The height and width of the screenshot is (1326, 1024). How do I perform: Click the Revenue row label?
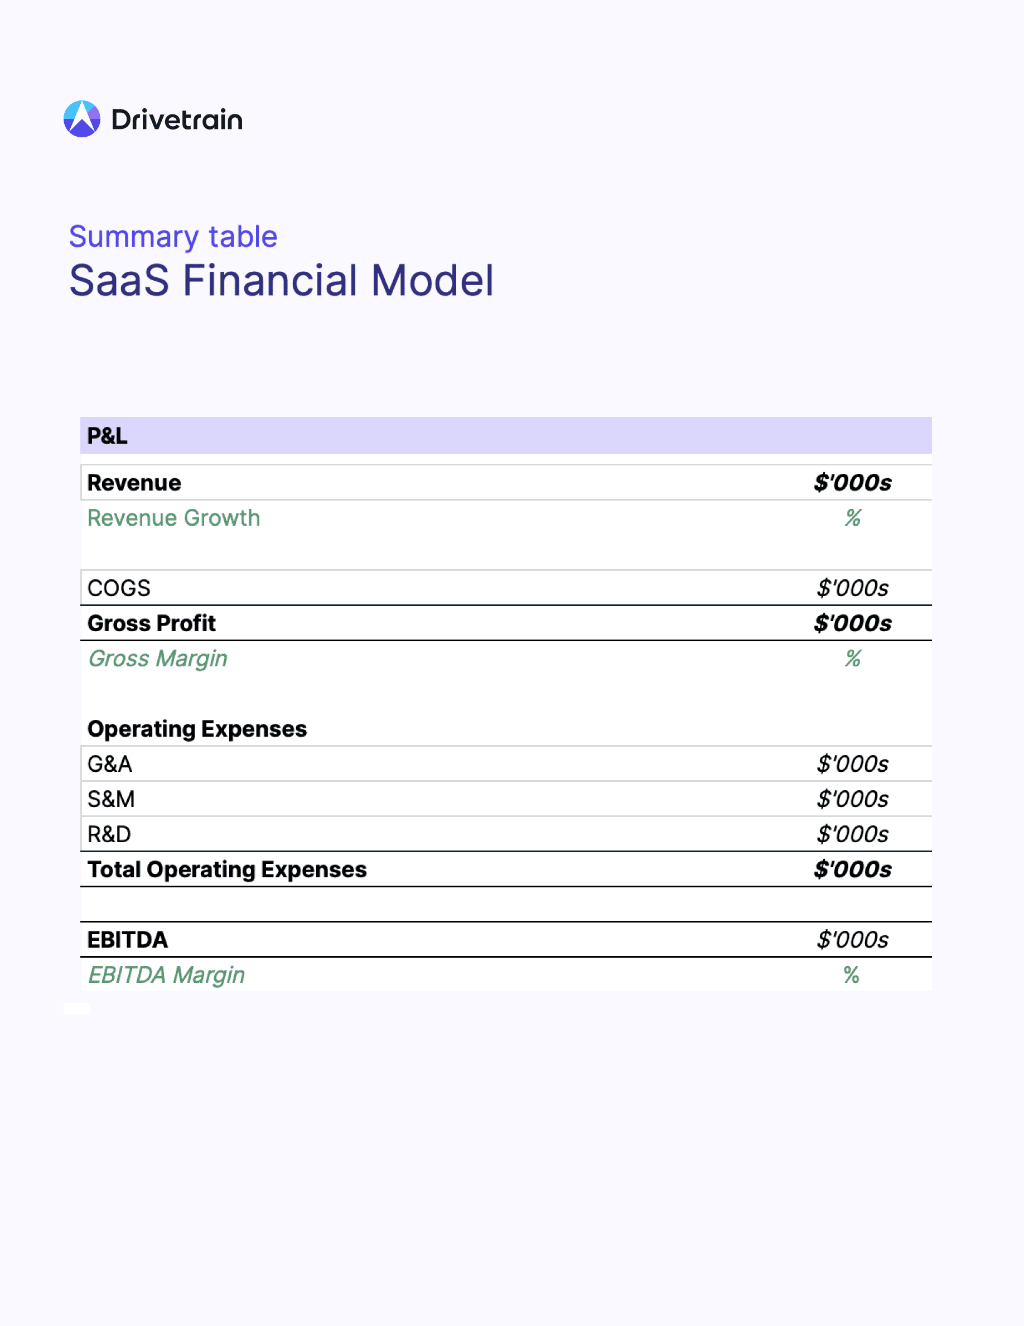click(x=134, y=483)
